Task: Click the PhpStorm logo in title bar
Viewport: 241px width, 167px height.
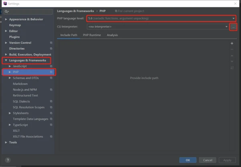Action: pyautogui.click(x=5, y=3)
